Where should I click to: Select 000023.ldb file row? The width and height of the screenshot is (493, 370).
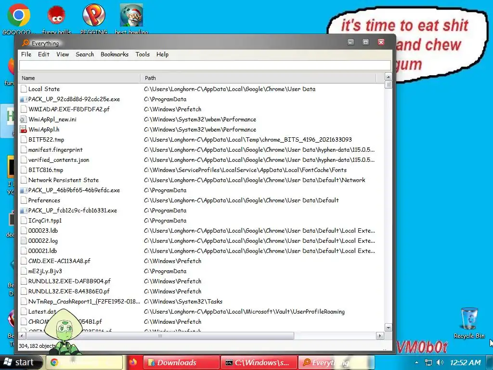pos(201,231)
